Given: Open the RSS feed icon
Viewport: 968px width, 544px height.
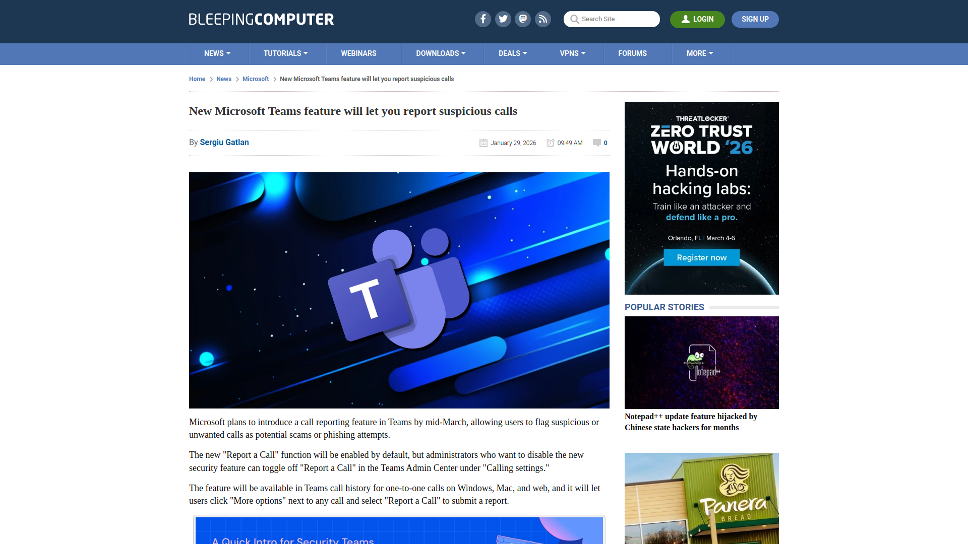Looking at the screenshot, I should tap(543, 19).
